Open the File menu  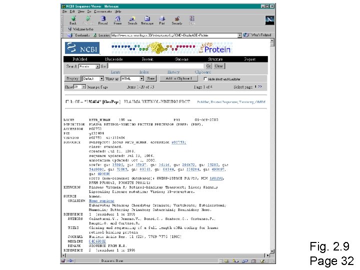(64, 11)
